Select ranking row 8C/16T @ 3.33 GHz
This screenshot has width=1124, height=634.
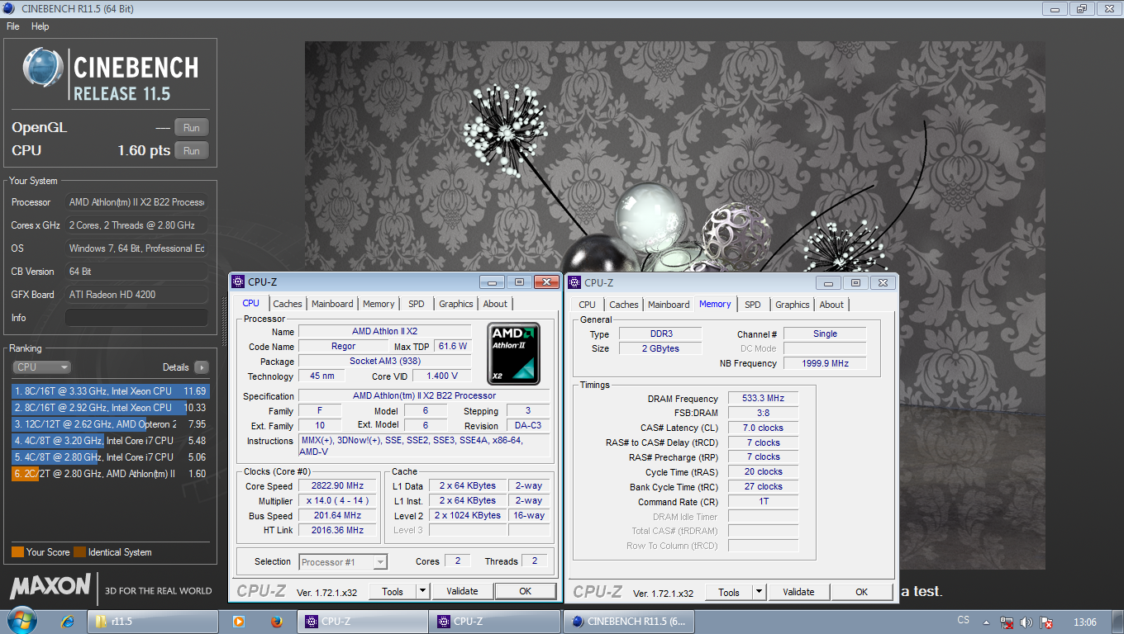tap(111, 391)
